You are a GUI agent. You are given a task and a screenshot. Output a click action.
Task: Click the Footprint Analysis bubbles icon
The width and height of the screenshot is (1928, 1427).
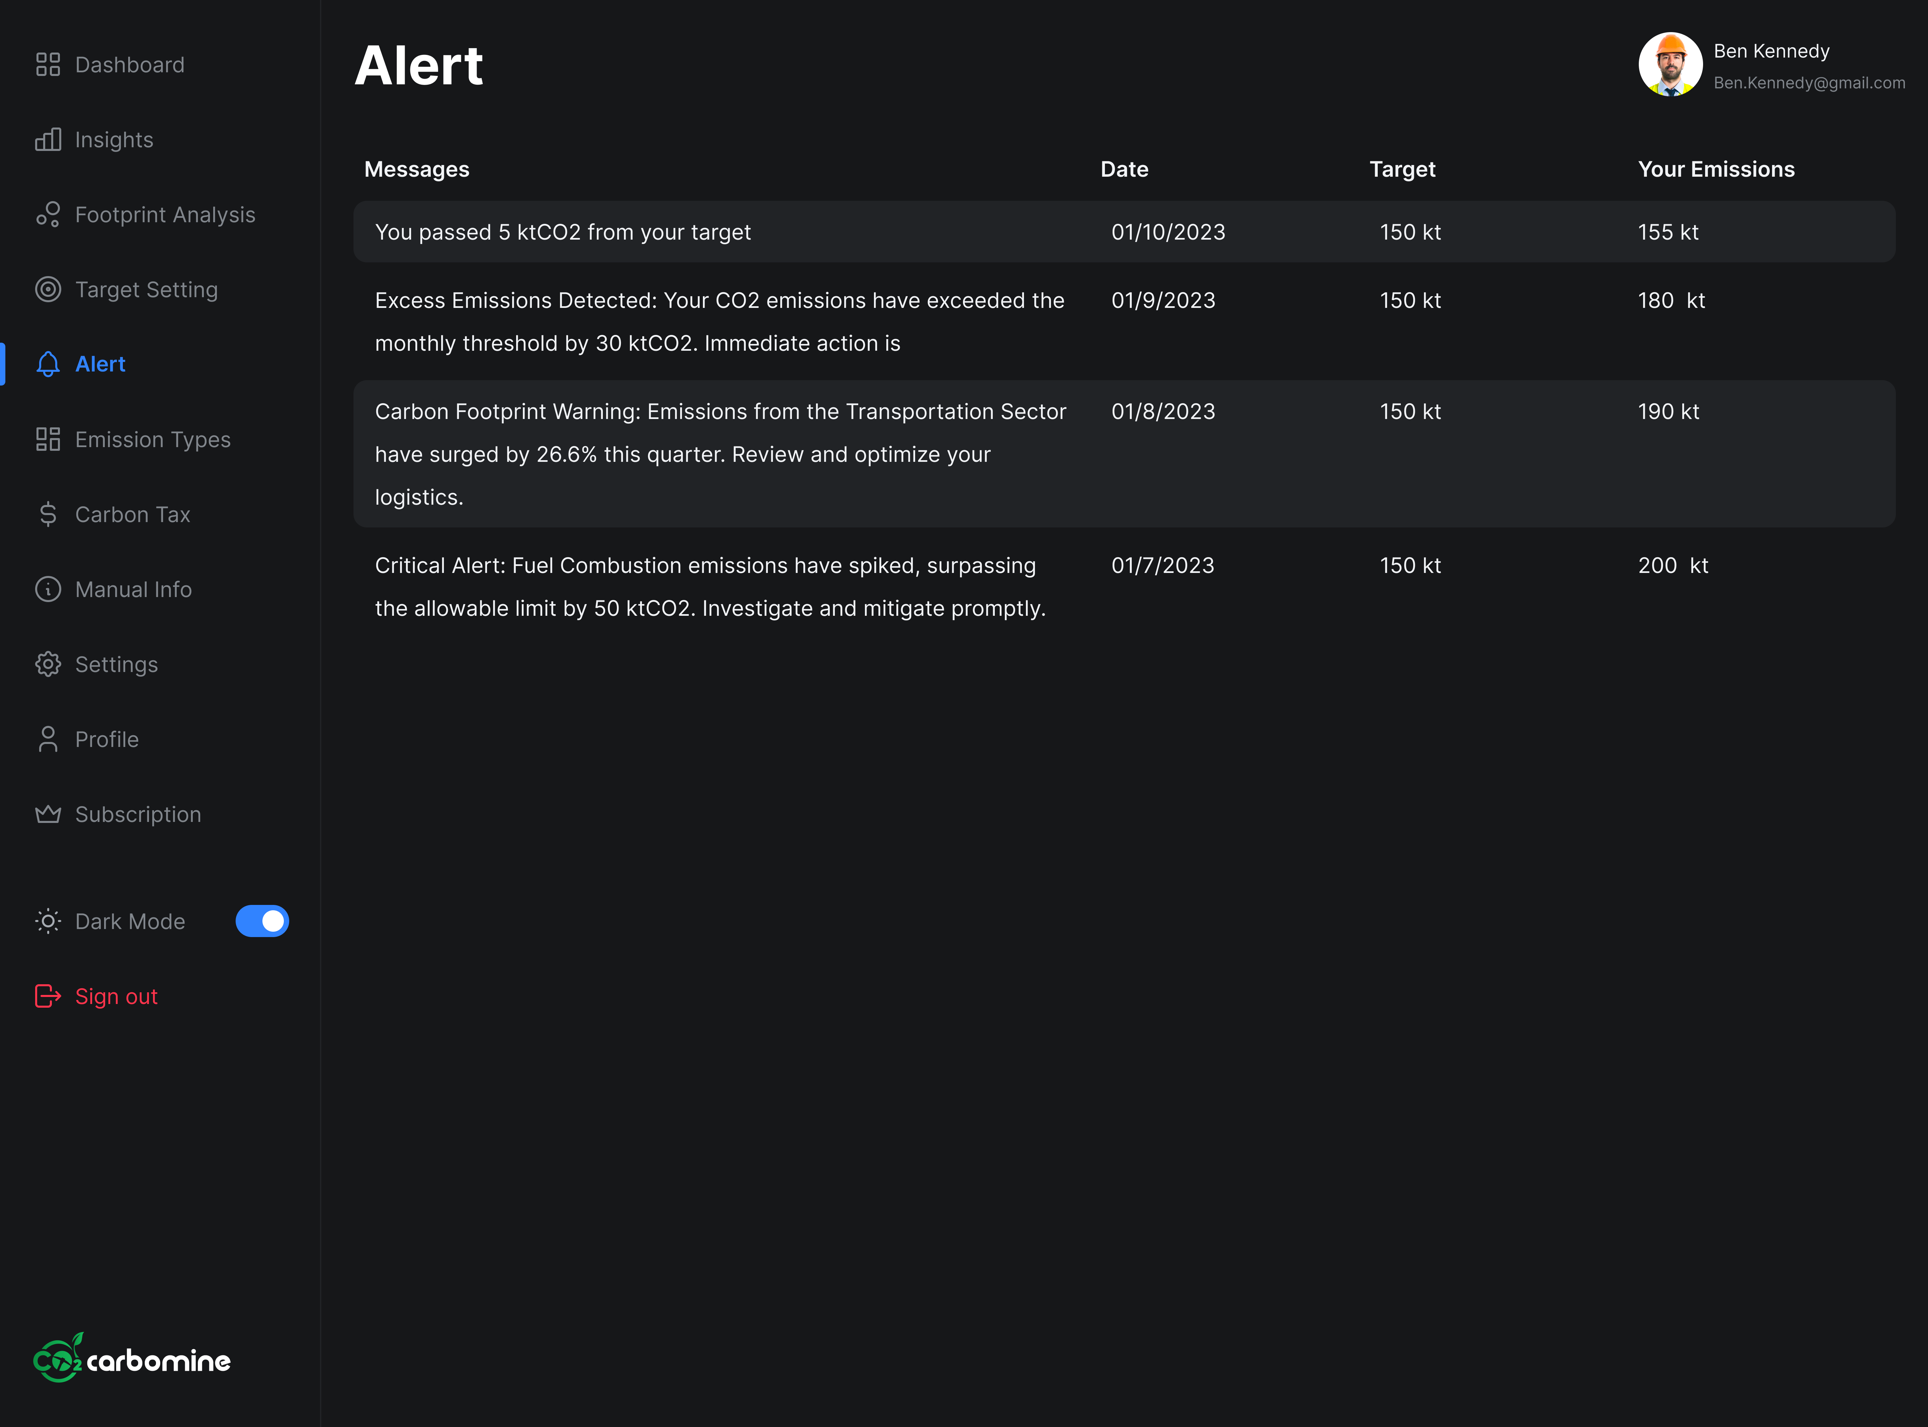point(48,214)
